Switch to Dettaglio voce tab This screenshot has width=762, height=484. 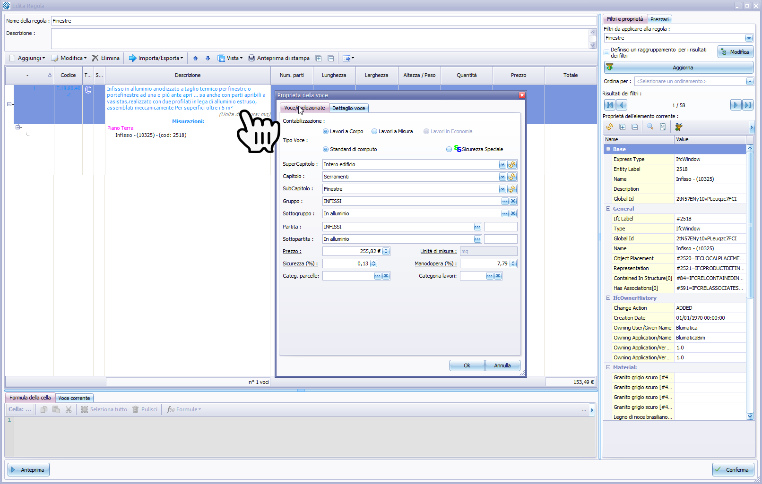coord(348,108)
